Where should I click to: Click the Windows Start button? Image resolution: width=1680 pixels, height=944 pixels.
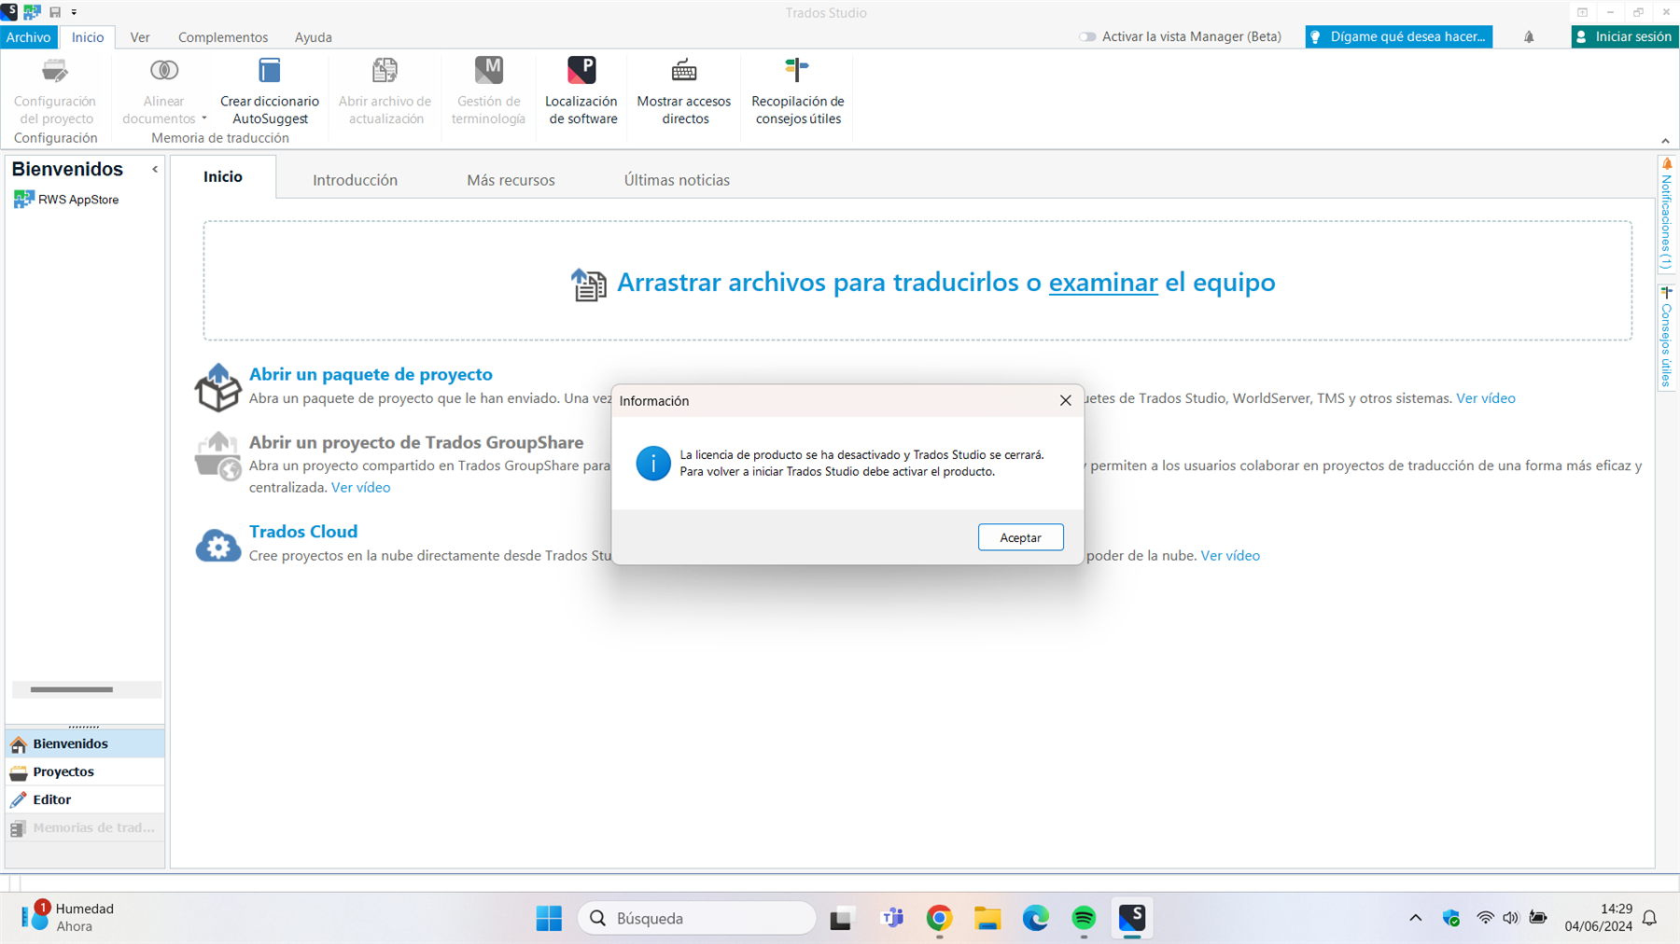point(549,919)
